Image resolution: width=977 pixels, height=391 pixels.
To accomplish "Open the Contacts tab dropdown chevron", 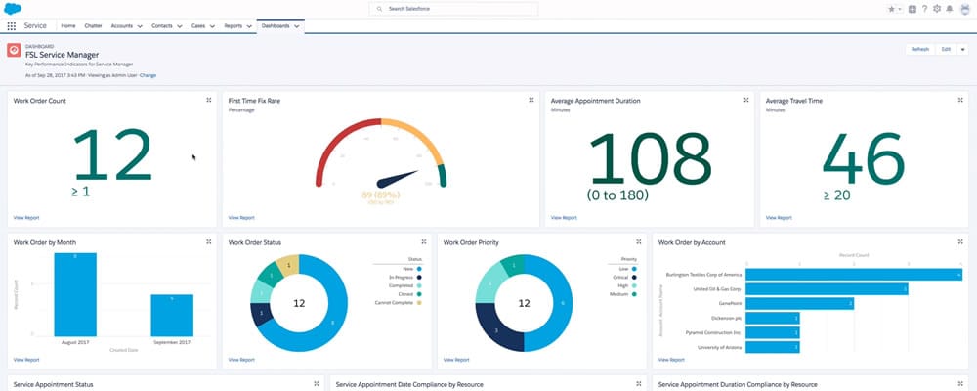I will 180,26.
